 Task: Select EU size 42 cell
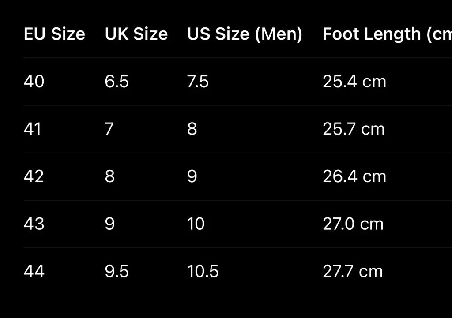(x=34, y=176)
